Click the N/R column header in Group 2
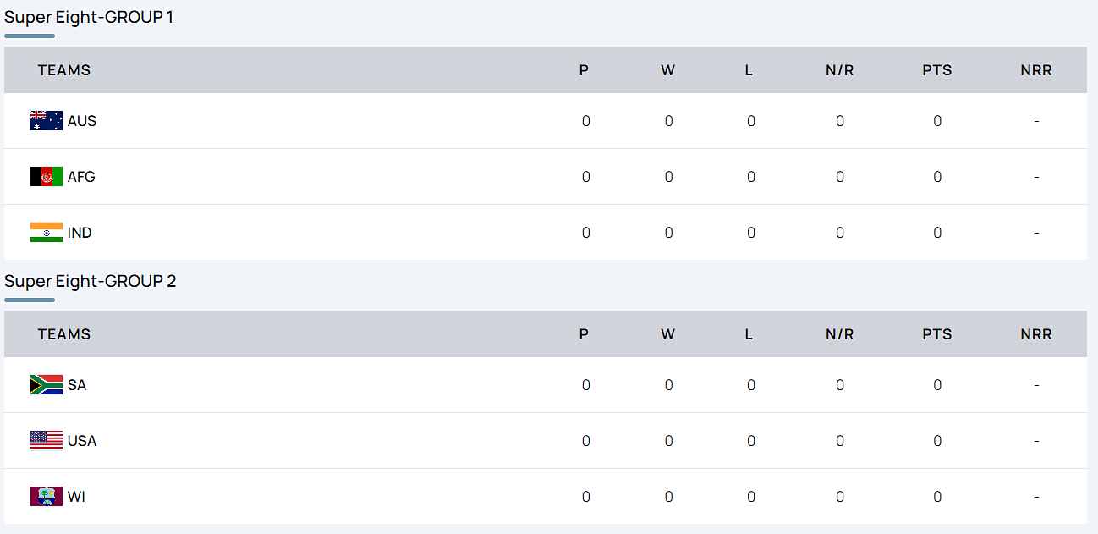This screenshot has height=534, width=1098. 840,334
